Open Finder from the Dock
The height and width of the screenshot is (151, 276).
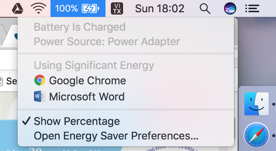pyautogui.click(x=256, y=104)
